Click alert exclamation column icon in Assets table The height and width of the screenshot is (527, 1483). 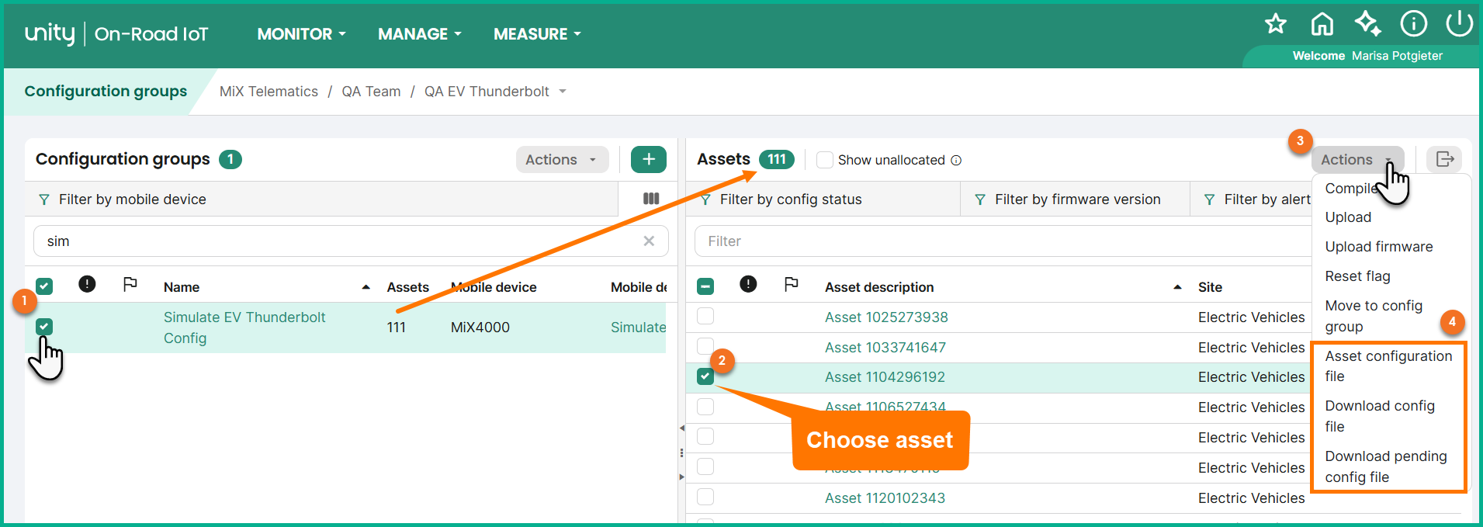tap(748, 284)
